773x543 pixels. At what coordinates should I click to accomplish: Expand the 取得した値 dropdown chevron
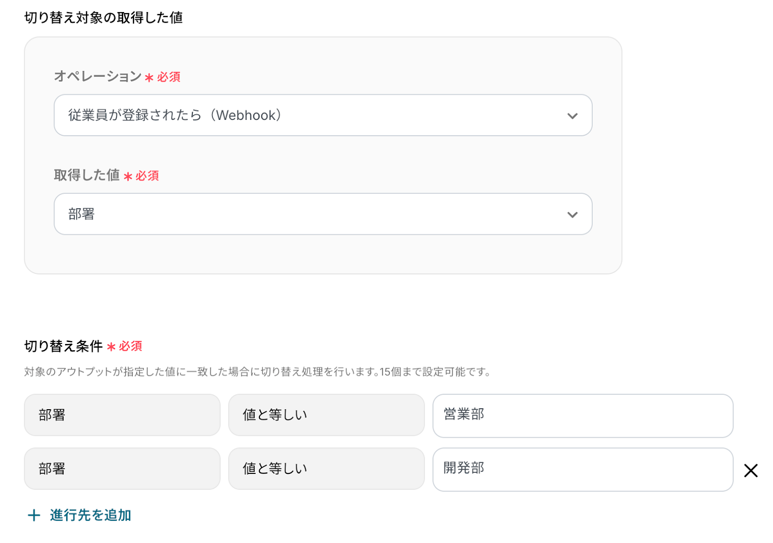click(572, 214)
